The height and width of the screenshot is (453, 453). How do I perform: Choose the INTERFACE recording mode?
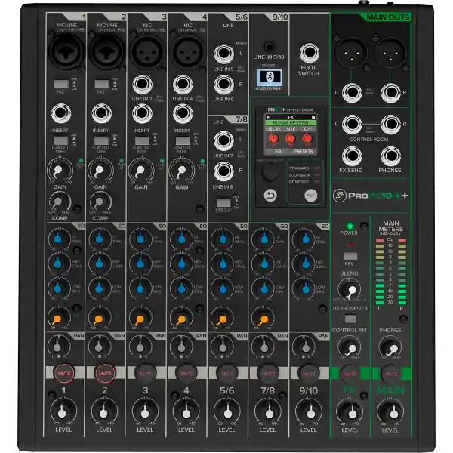tap(304, 182)
